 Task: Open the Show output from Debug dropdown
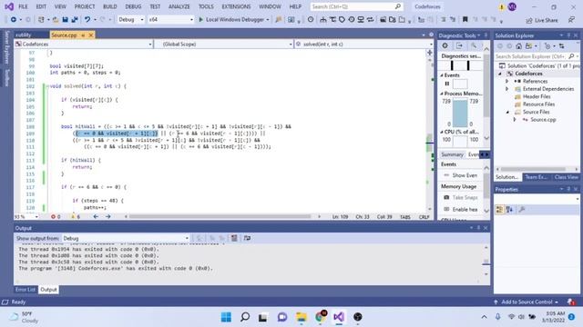[126, 238]
